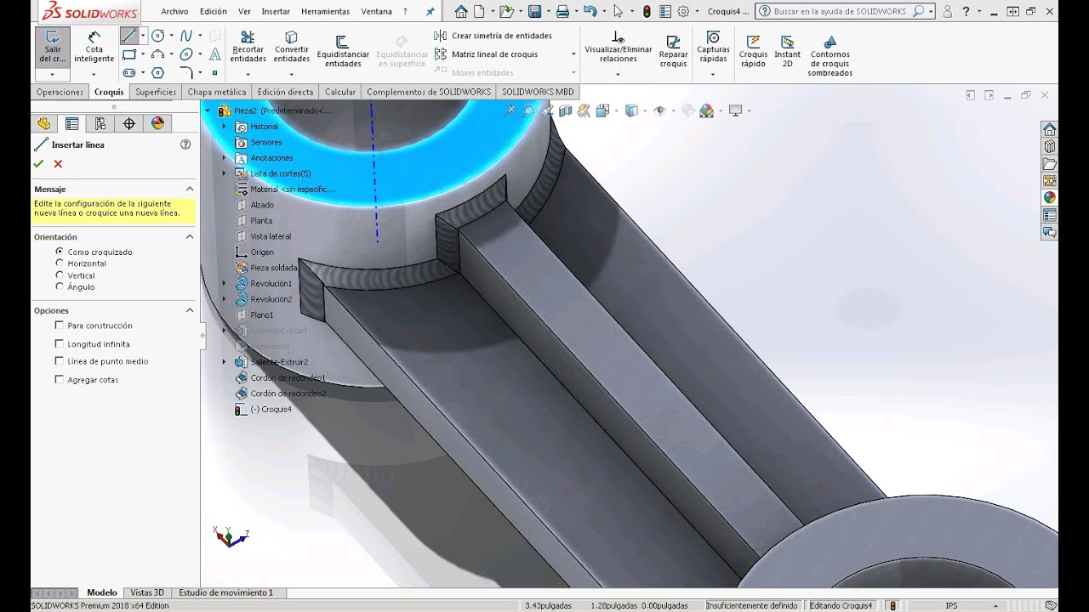
Task: Select the Spline sketch tool
Action: coord(186,36)
